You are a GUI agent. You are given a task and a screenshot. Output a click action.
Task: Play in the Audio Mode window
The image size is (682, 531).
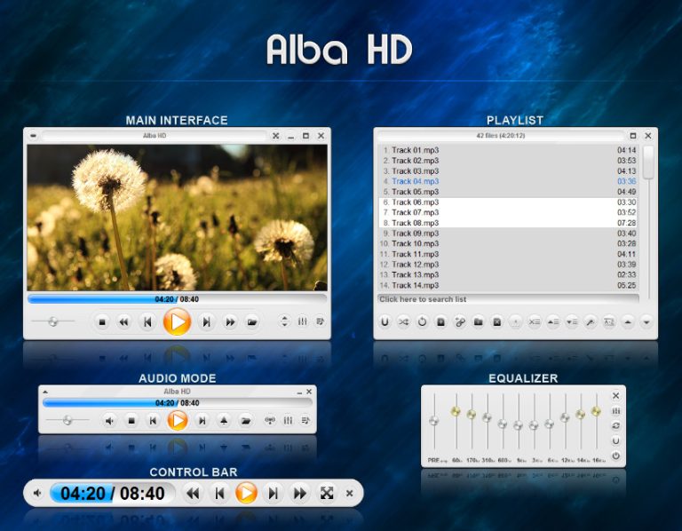coord(178,421)
